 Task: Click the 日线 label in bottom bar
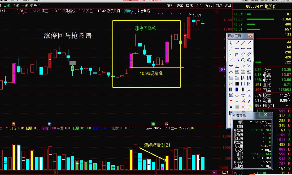tap(225, 173)
